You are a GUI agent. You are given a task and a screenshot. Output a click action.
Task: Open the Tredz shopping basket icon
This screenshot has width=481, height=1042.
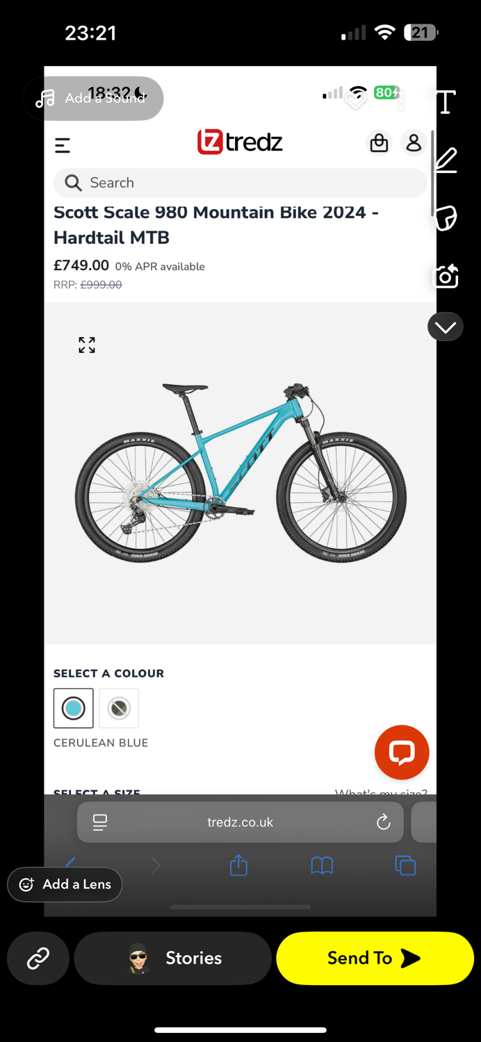pos(379,142)
